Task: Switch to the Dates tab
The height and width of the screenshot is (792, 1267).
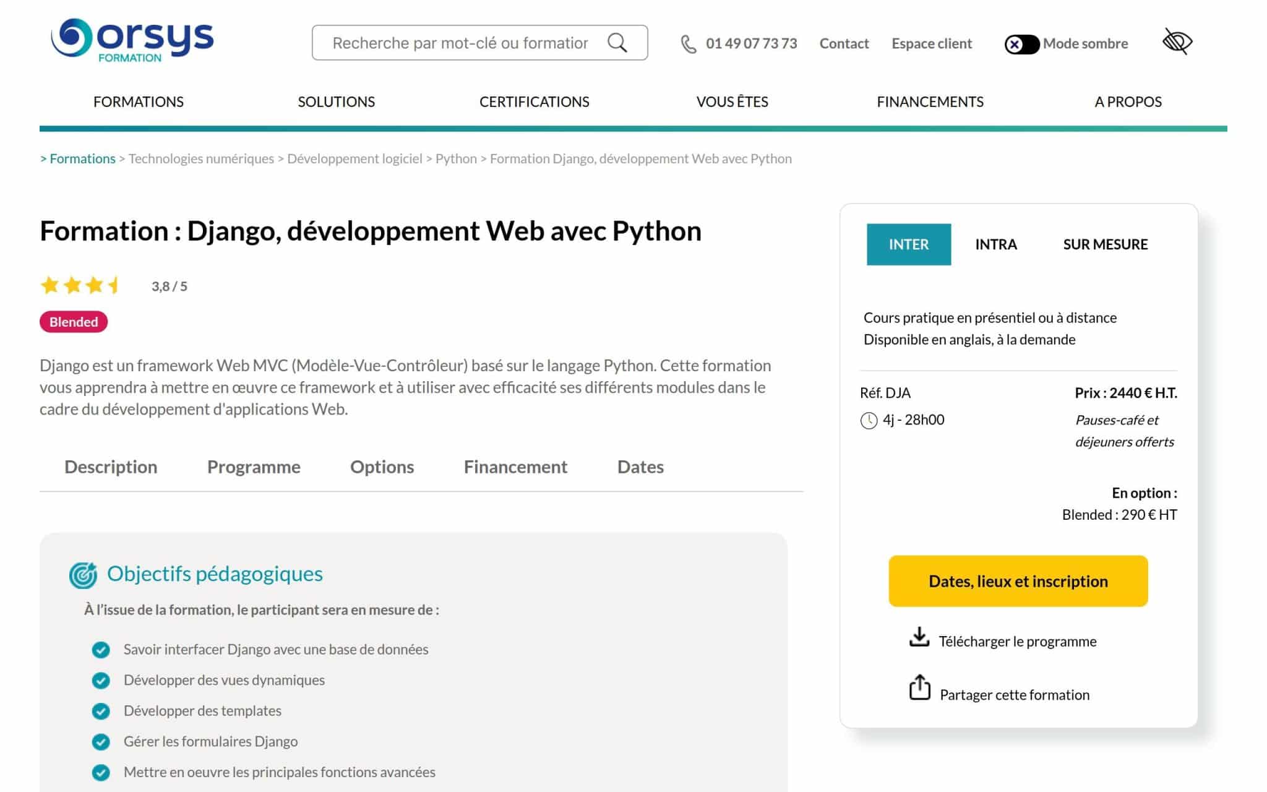Action: pos(640,467)
